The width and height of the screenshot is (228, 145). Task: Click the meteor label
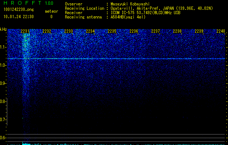tap(51, 11)
